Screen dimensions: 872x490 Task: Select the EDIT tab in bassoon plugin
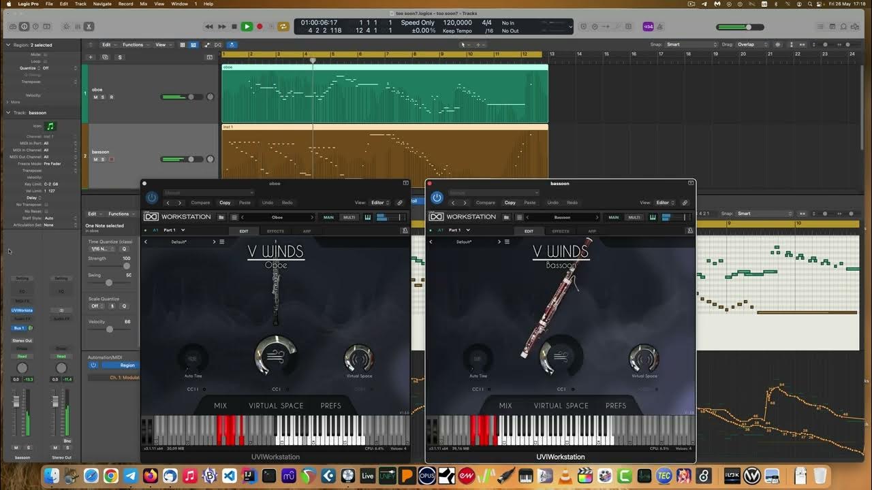pos(529,231)
